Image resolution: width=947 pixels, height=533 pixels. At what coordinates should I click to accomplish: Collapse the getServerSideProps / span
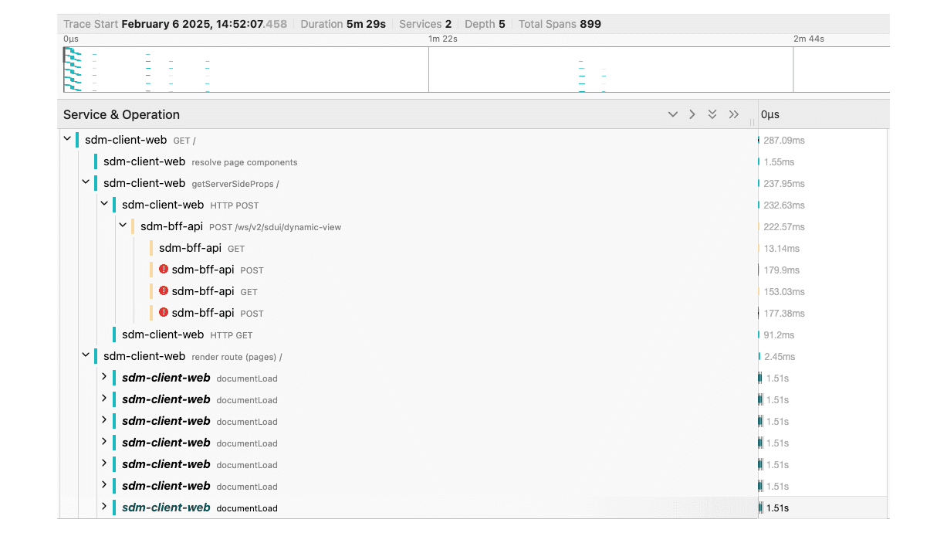[86, 183]
